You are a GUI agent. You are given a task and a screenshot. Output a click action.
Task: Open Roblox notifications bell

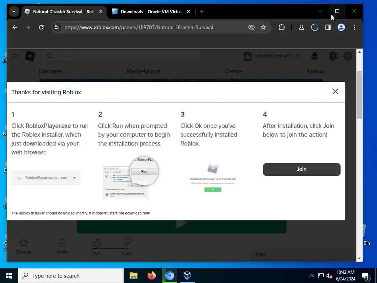tap(315, 56)
